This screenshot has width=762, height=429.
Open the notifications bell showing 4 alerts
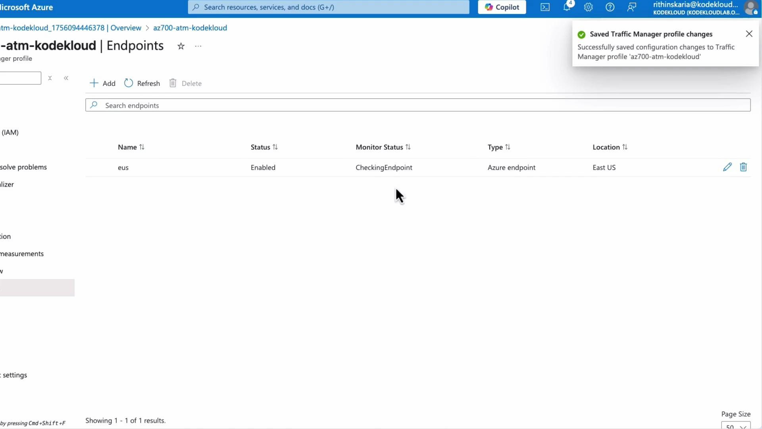[567, 7]
